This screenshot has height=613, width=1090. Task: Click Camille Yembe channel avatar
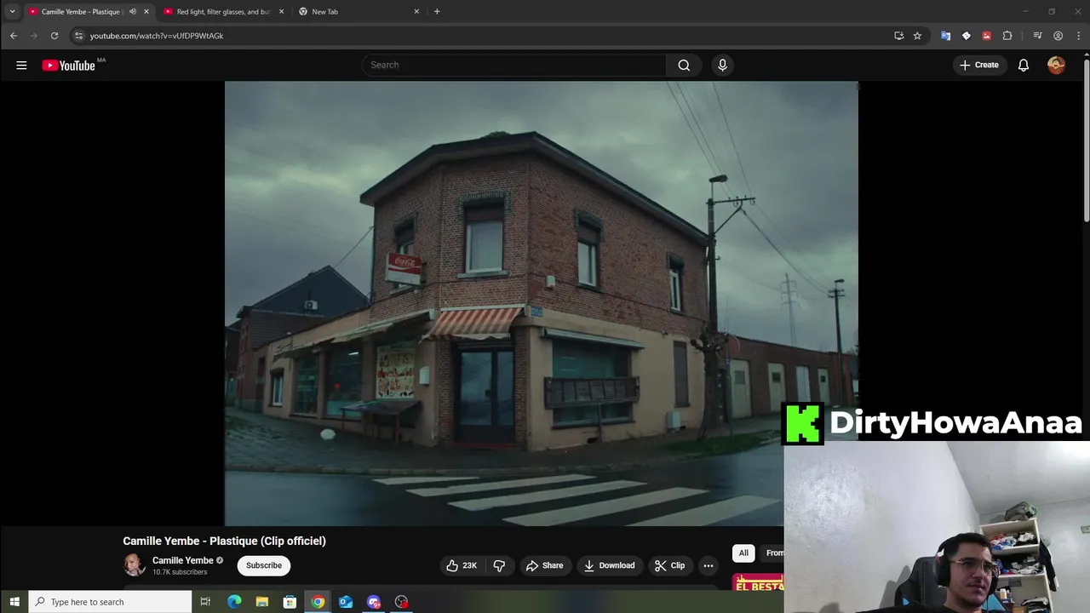(134, 564)
